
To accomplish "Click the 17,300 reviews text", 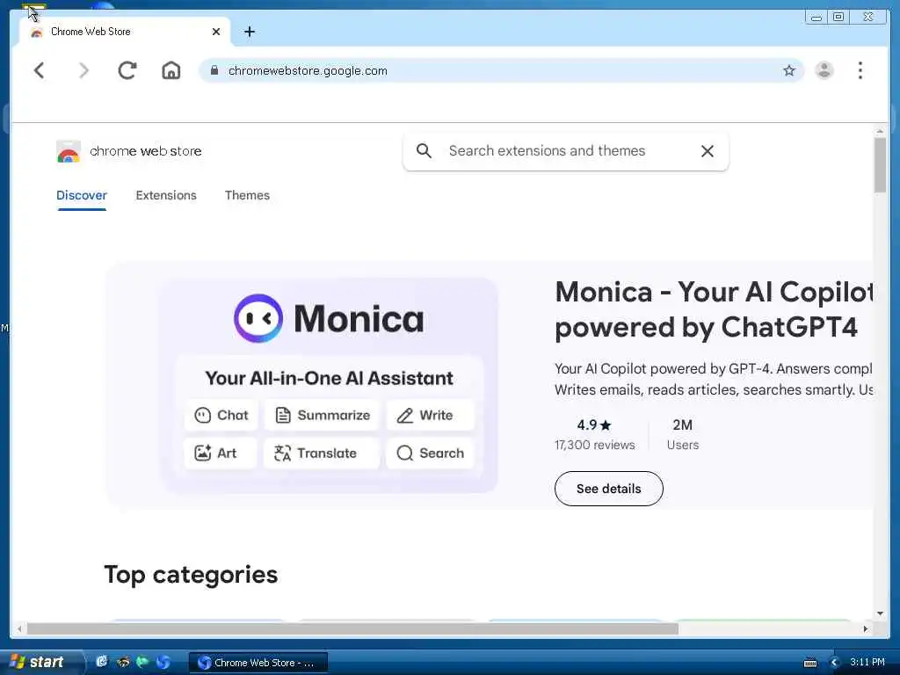I will coord(595,445).
